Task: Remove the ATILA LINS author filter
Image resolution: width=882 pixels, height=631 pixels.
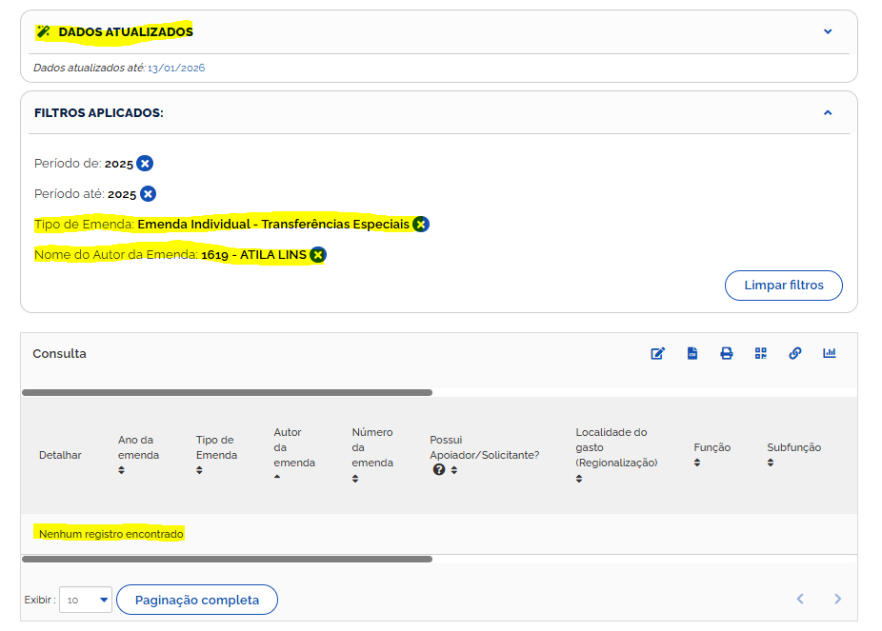Action: point(318,255)
